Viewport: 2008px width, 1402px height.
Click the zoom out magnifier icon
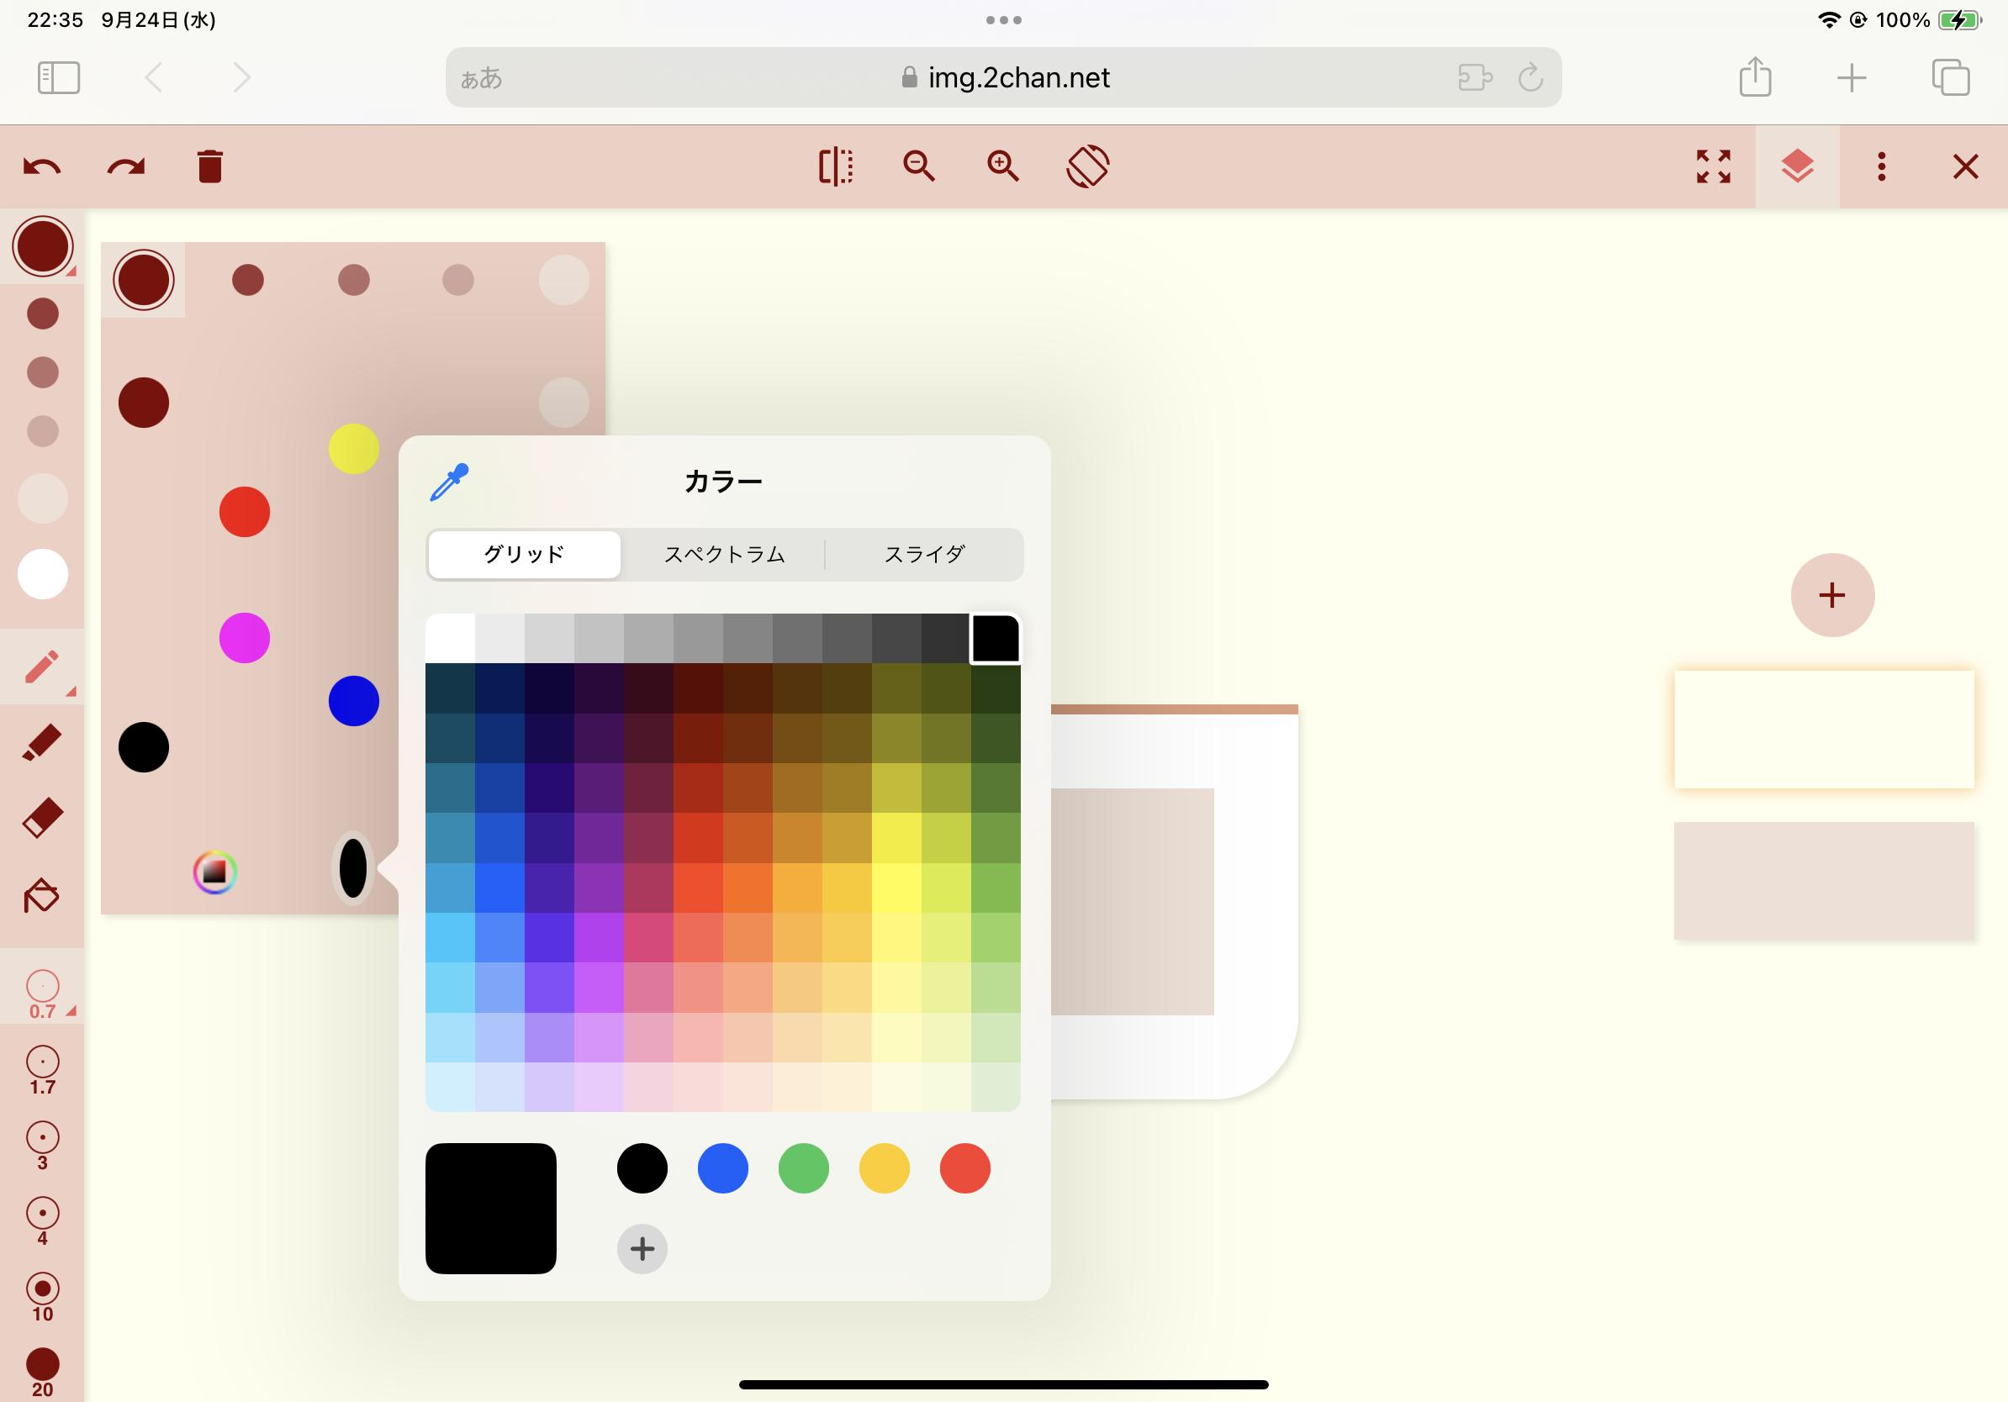click(x=918, y=166)
